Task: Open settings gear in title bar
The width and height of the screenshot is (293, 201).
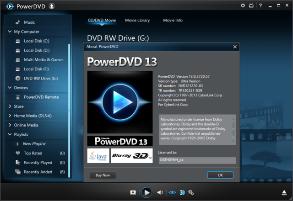Action: tap(243, 5)
